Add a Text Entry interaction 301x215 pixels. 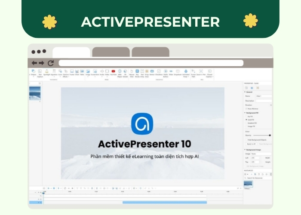142,74
